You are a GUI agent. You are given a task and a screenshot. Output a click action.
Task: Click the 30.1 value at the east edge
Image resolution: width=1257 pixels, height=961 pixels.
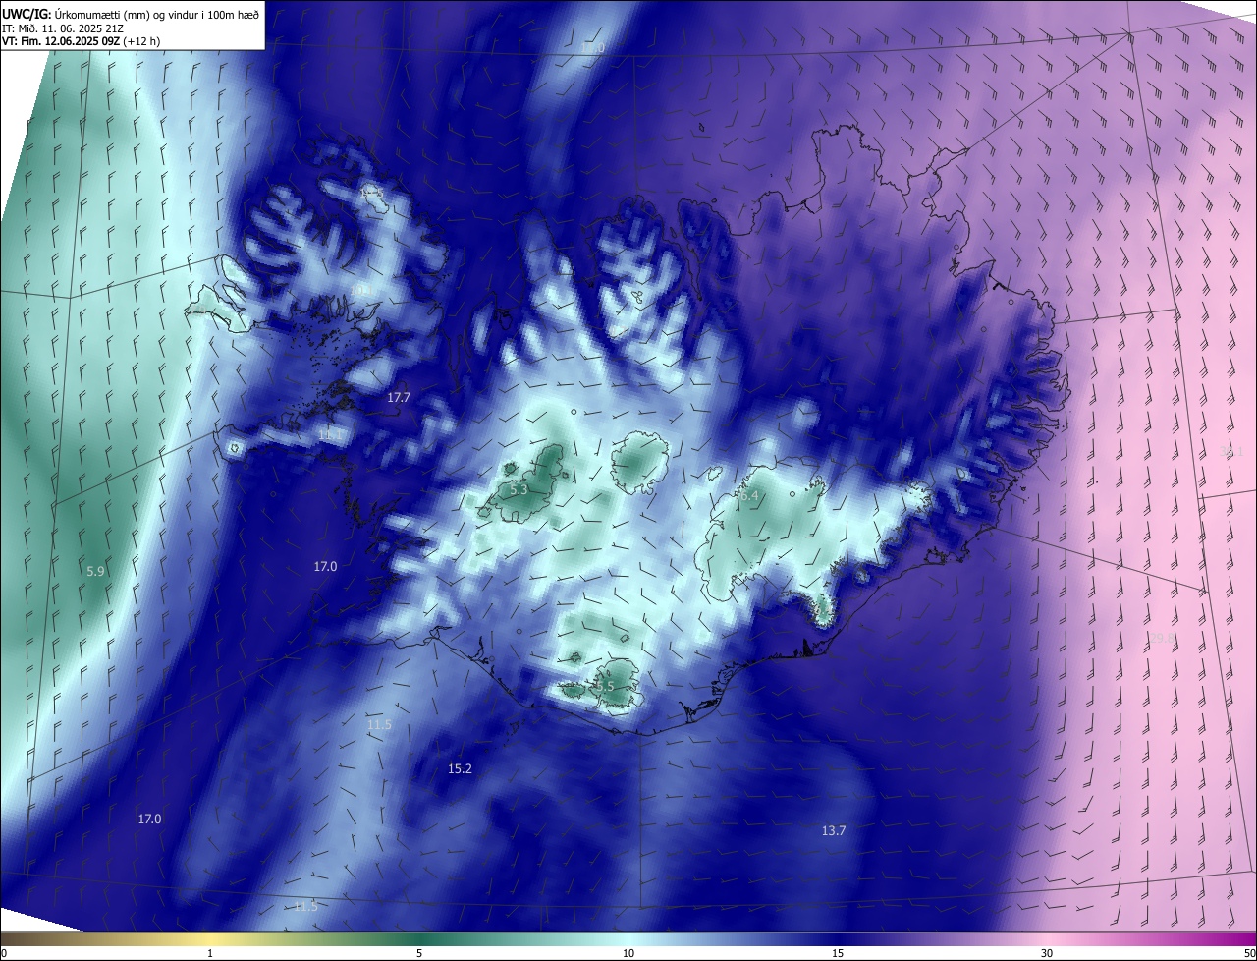coord(1231,451)
